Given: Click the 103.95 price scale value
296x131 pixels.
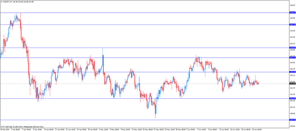Looking at the screenshot, I should coord(292,18).
